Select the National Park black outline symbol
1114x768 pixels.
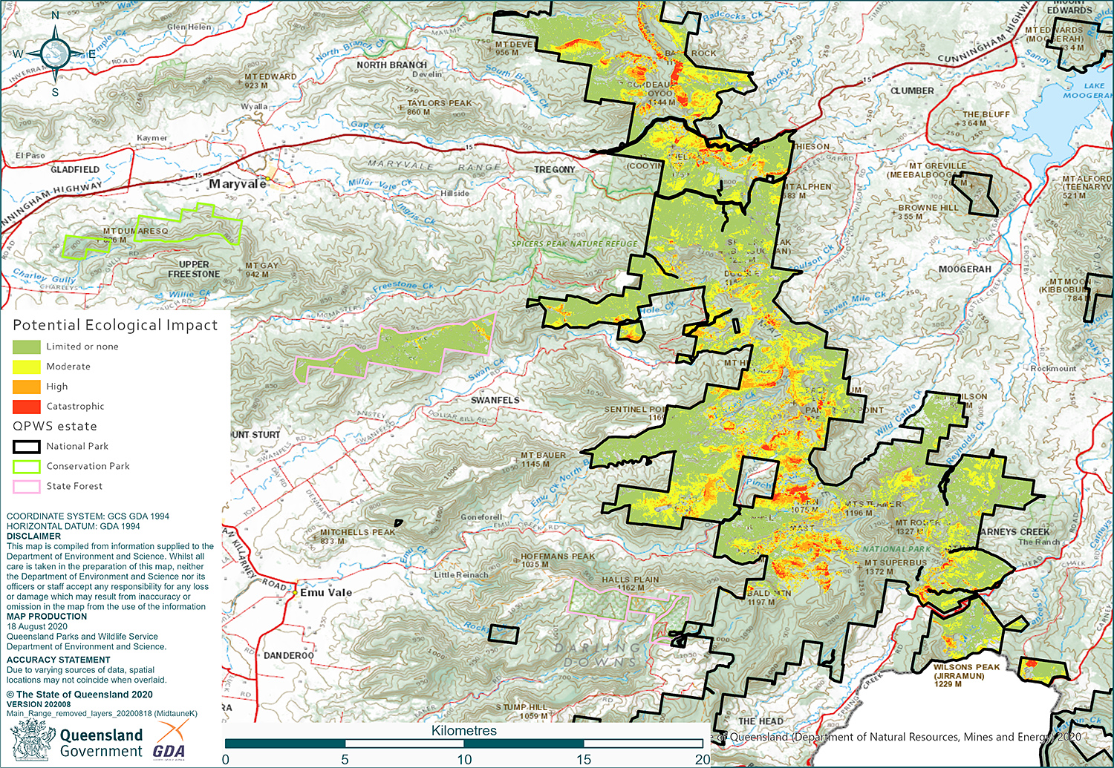coord(26,447)
